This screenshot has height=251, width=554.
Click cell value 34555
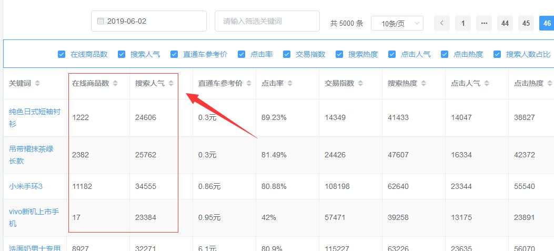pyautogui.click(x=146, y=186)
